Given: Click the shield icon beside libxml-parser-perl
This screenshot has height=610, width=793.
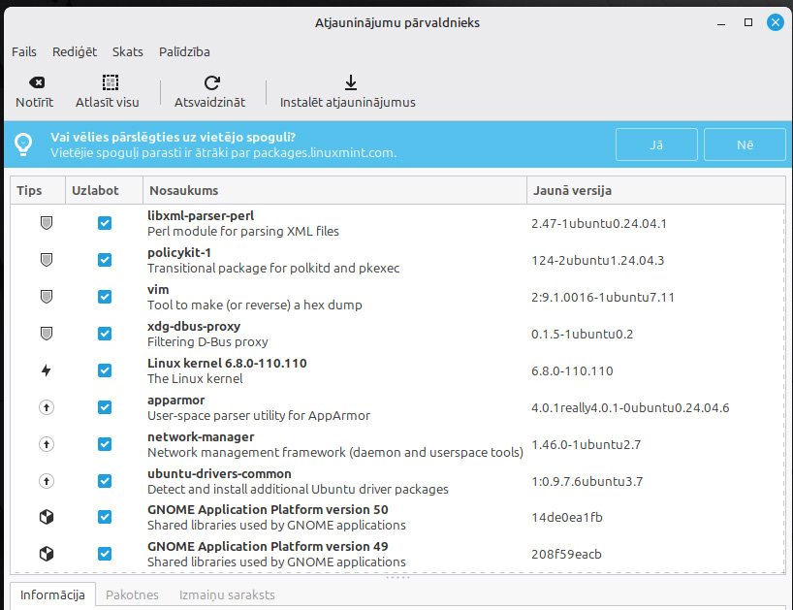Looking at the screenshot, I should 46,223.
